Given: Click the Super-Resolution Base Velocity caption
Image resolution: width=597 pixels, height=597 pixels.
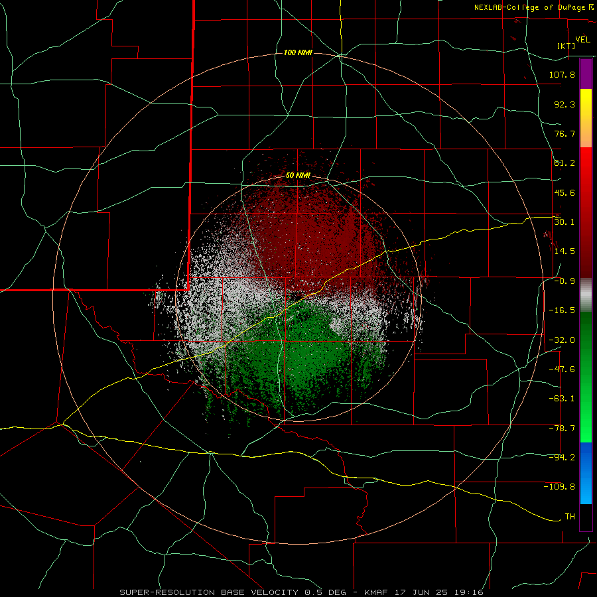Looking at the screenshot, I should 302,592.
